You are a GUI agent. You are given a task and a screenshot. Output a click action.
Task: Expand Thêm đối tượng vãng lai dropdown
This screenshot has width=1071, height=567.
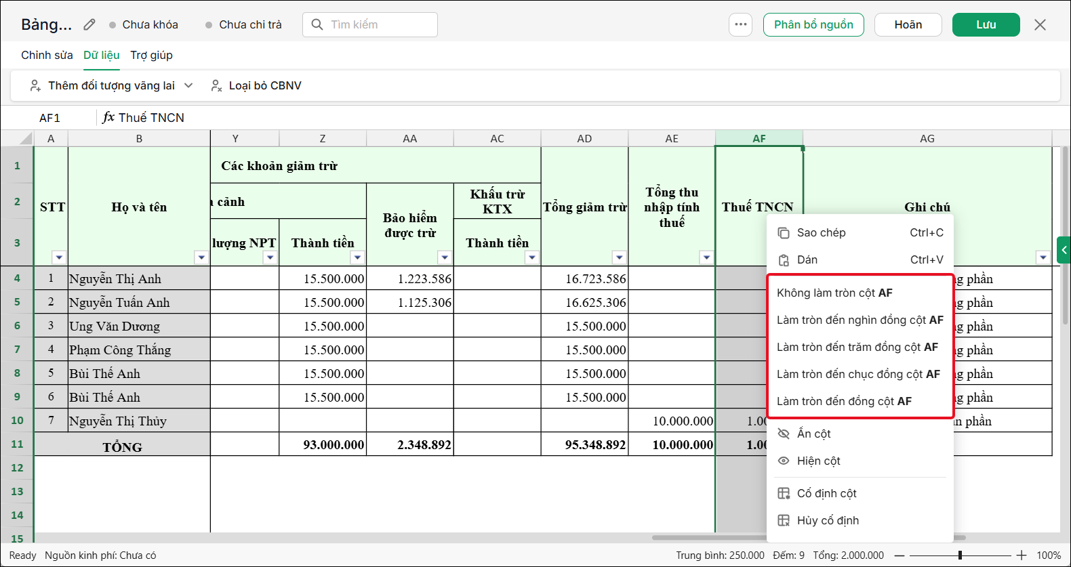click(x=188, y=85)
